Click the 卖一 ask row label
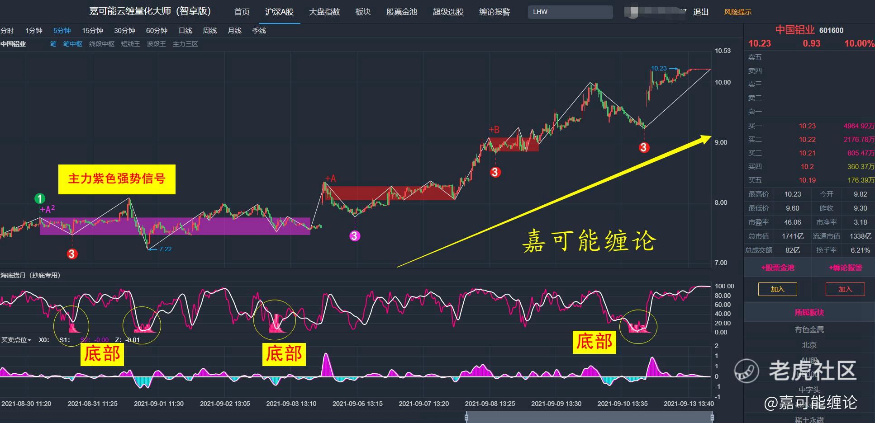Viewport: 875px width, 423px height. [755, 112]
